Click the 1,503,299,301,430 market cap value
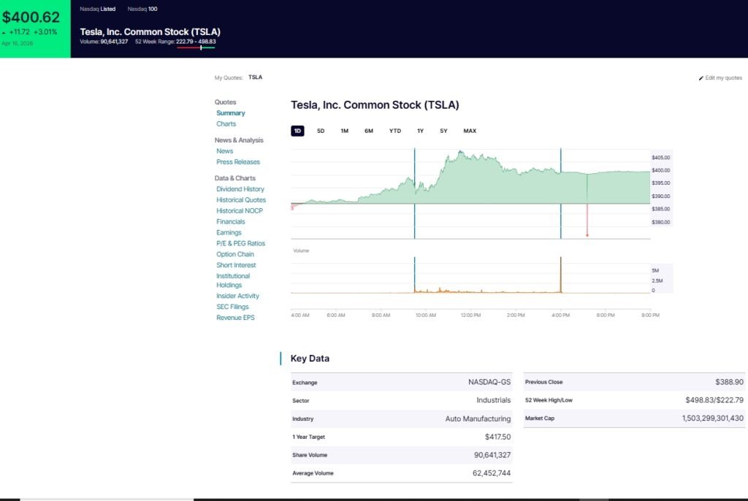Image resolution: width=748 pixels, height=501 pixels. [712, 418]
